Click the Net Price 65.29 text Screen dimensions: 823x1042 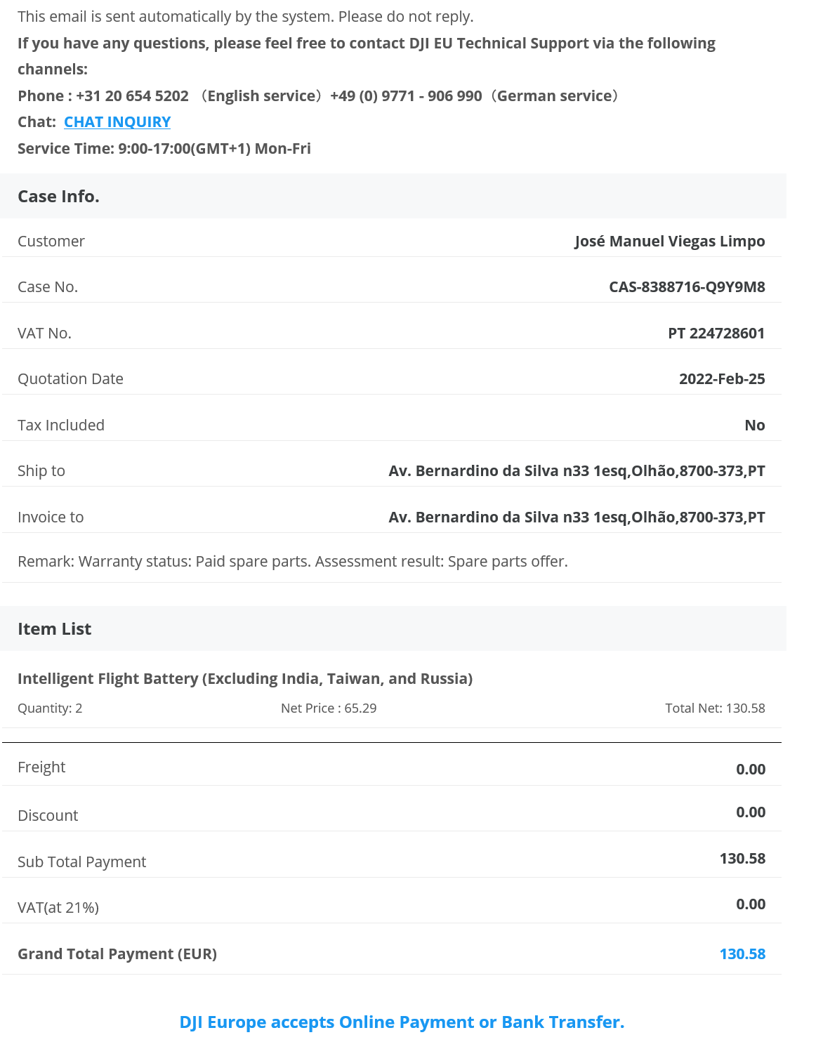tap(329, 708)
